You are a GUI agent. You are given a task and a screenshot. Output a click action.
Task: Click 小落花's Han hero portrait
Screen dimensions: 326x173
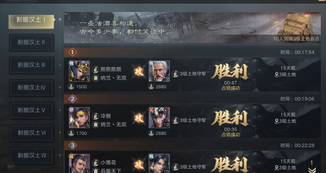[79, 163]
